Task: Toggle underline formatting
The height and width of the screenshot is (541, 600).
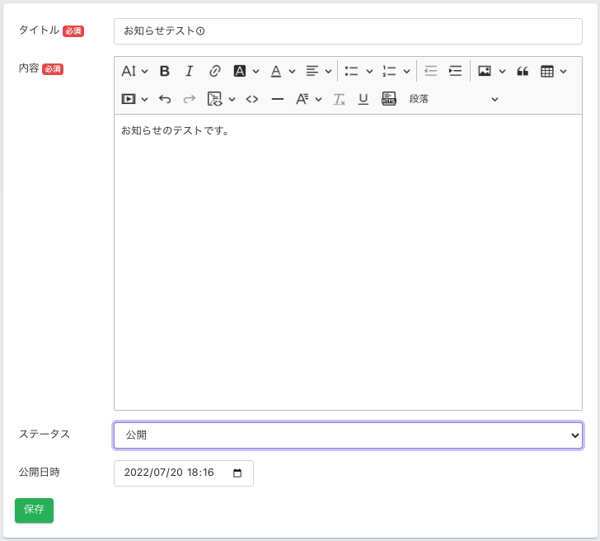Action: pos(363,99)
